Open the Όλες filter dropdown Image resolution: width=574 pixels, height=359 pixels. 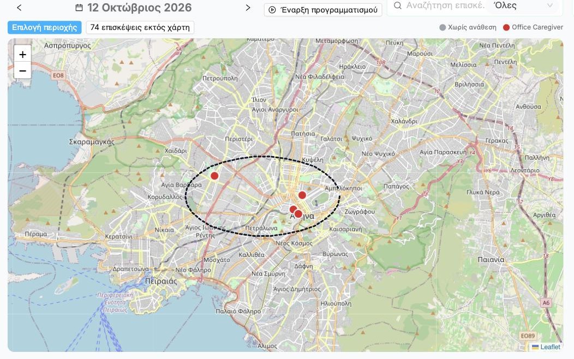pos(523,5)
